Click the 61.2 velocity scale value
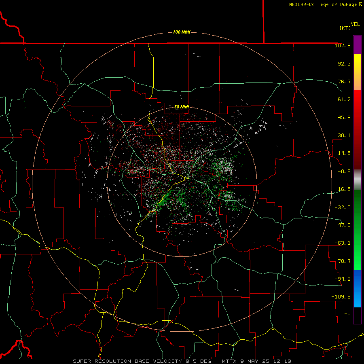The image size is (364, 364). pos(344,99)
